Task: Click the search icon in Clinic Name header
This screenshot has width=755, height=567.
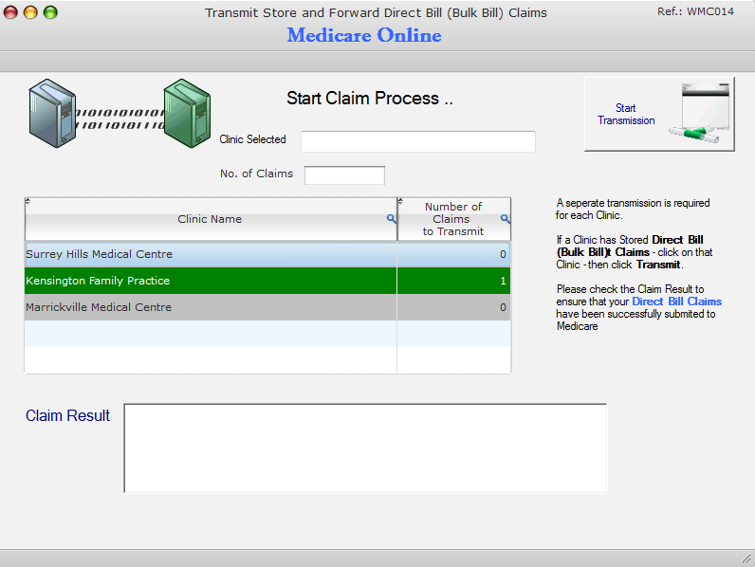Action: coord(392,219)
